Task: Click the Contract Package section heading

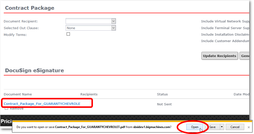Action: pos(30,8)
